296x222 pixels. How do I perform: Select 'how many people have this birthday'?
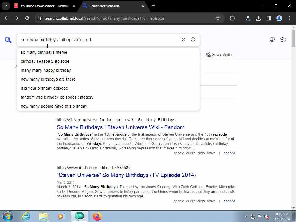[108, 106]
